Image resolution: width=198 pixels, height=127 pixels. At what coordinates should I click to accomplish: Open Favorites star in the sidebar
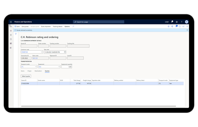(x=11, y=35)
